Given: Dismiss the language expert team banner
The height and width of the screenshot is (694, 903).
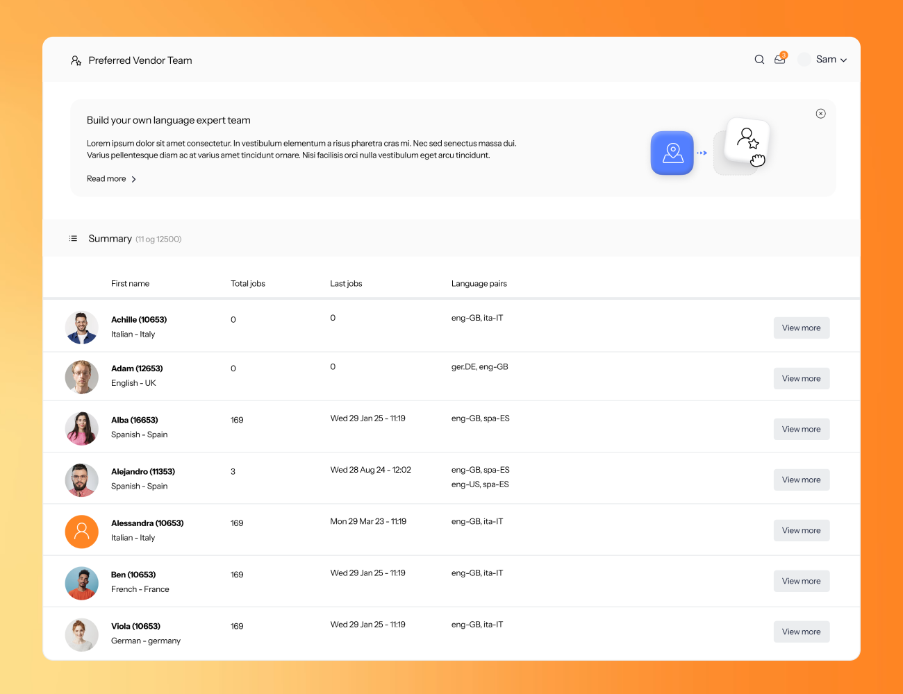Looking at the screenshot, I should click(820, 113).
